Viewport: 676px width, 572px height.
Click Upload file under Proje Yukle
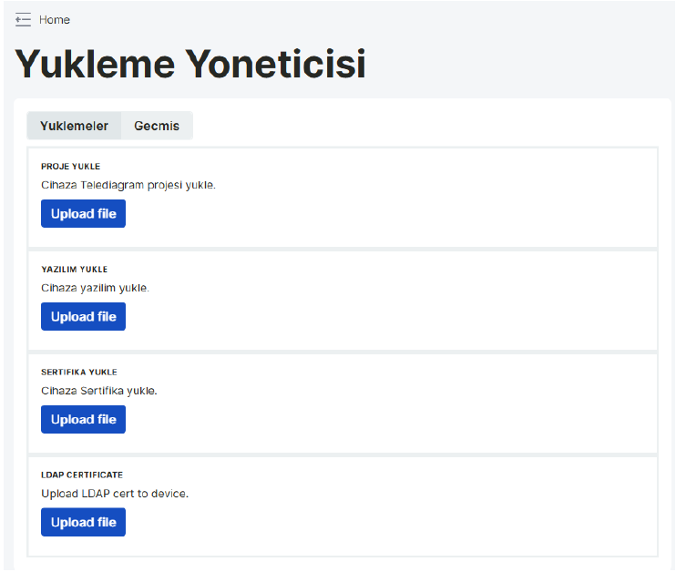[x=83, y=213]
